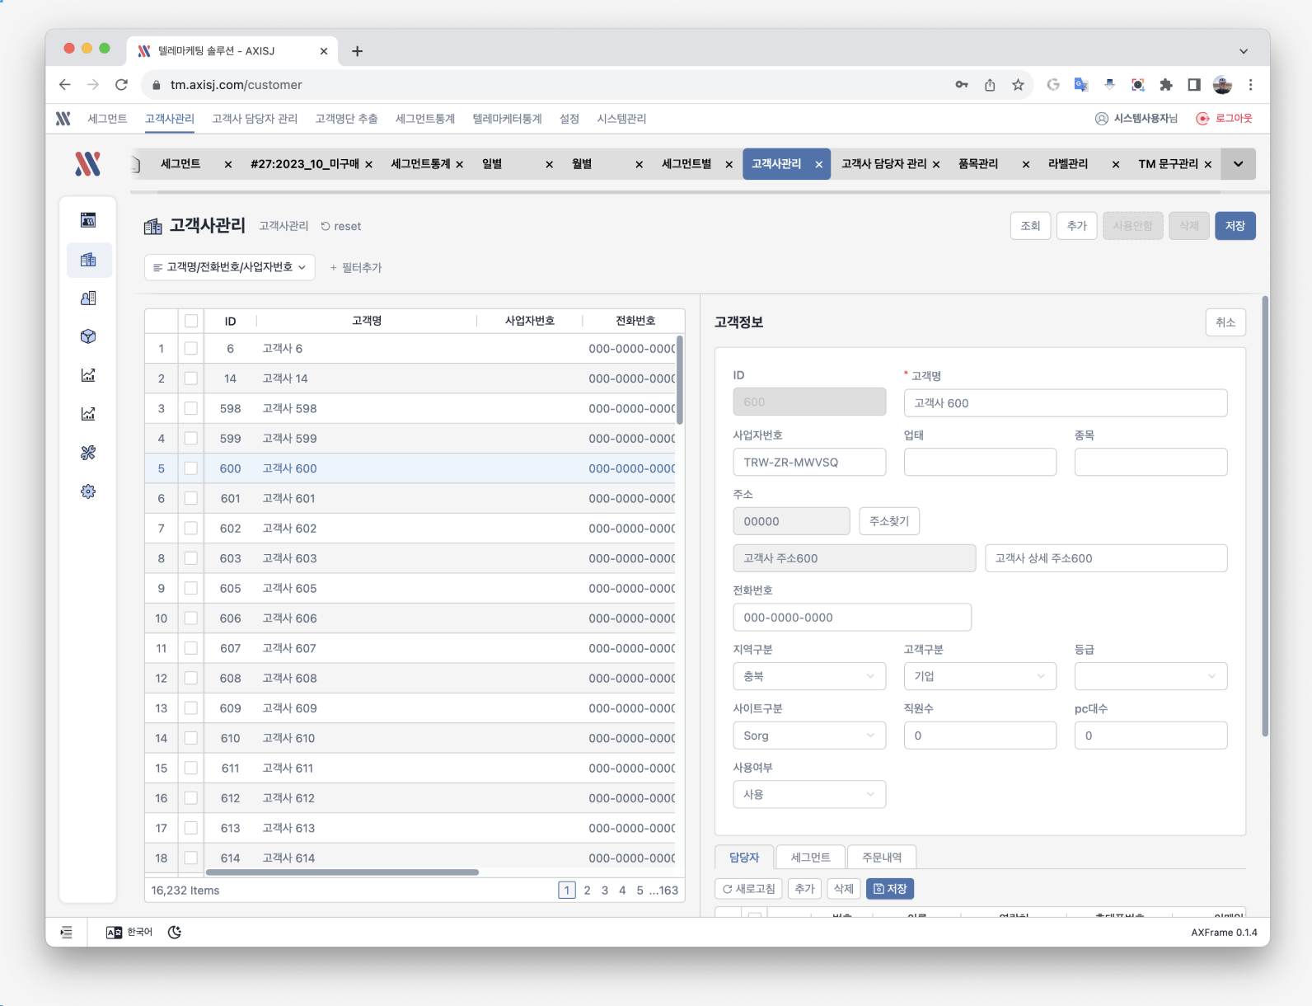Toggle dark mode moon icon in footer

coord(175,932)
